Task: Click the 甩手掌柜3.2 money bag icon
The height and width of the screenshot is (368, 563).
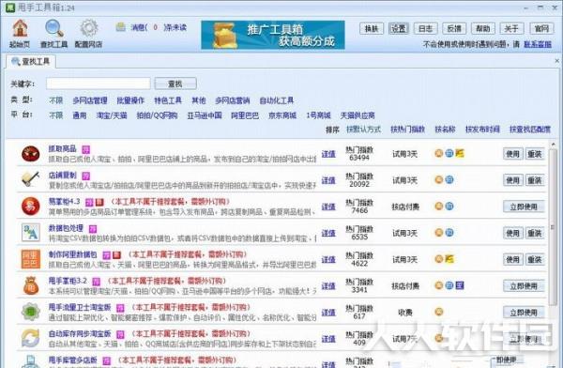Action: click(31, 285)
